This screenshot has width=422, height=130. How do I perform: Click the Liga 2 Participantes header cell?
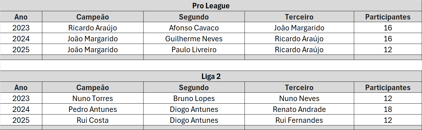click(x=388, y=88)
